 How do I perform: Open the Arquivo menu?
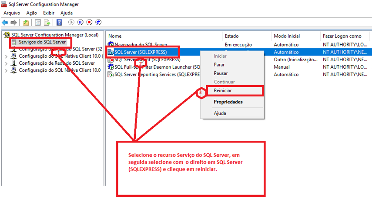[12, 13]
